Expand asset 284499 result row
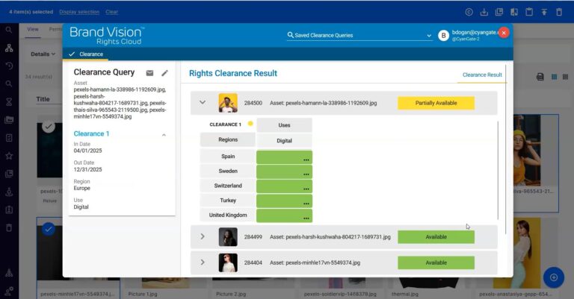The width and height of the screenshot is (574, 299). pos(203,236)
